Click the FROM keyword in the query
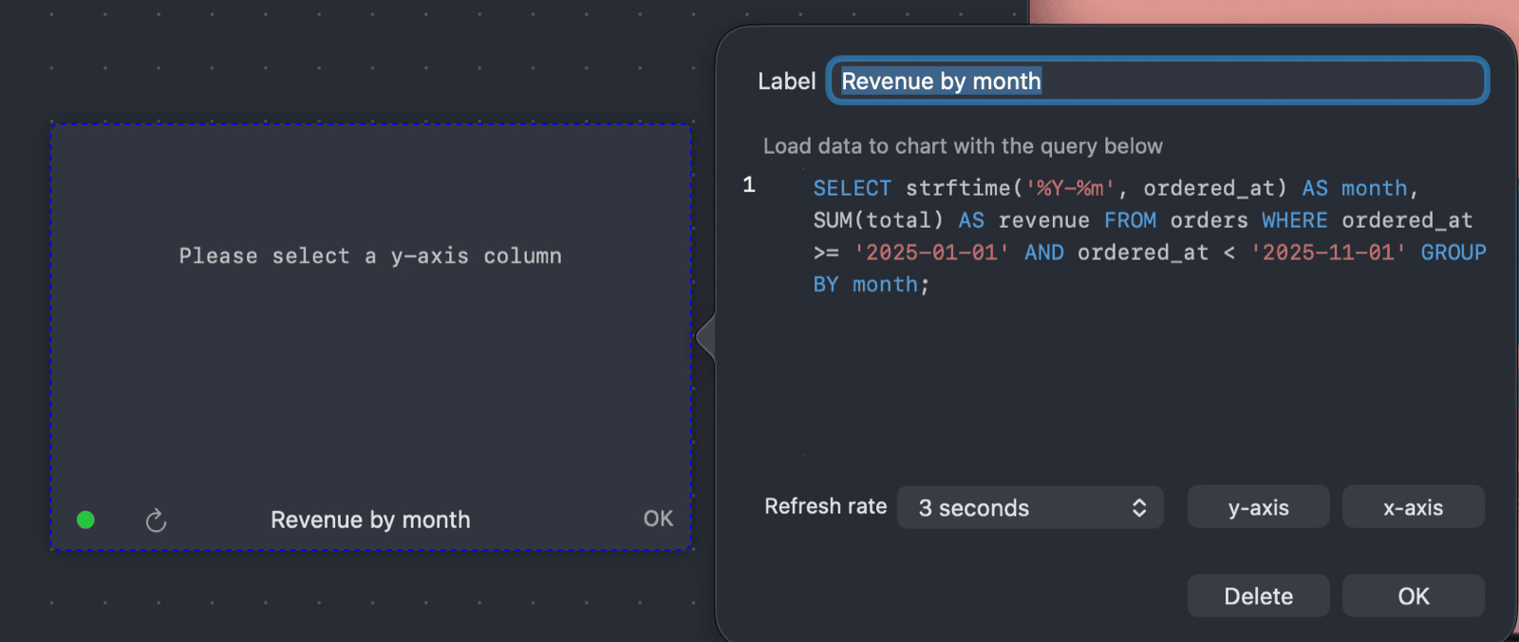 [1130, 220]
